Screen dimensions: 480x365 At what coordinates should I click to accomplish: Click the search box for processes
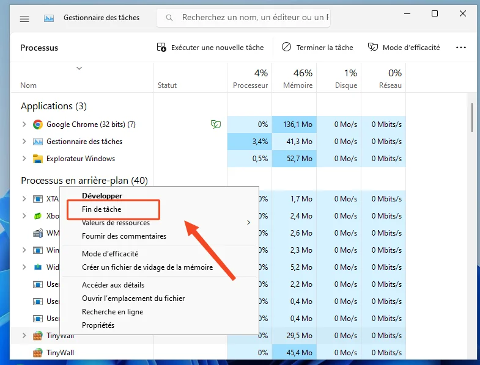(251, 18)
